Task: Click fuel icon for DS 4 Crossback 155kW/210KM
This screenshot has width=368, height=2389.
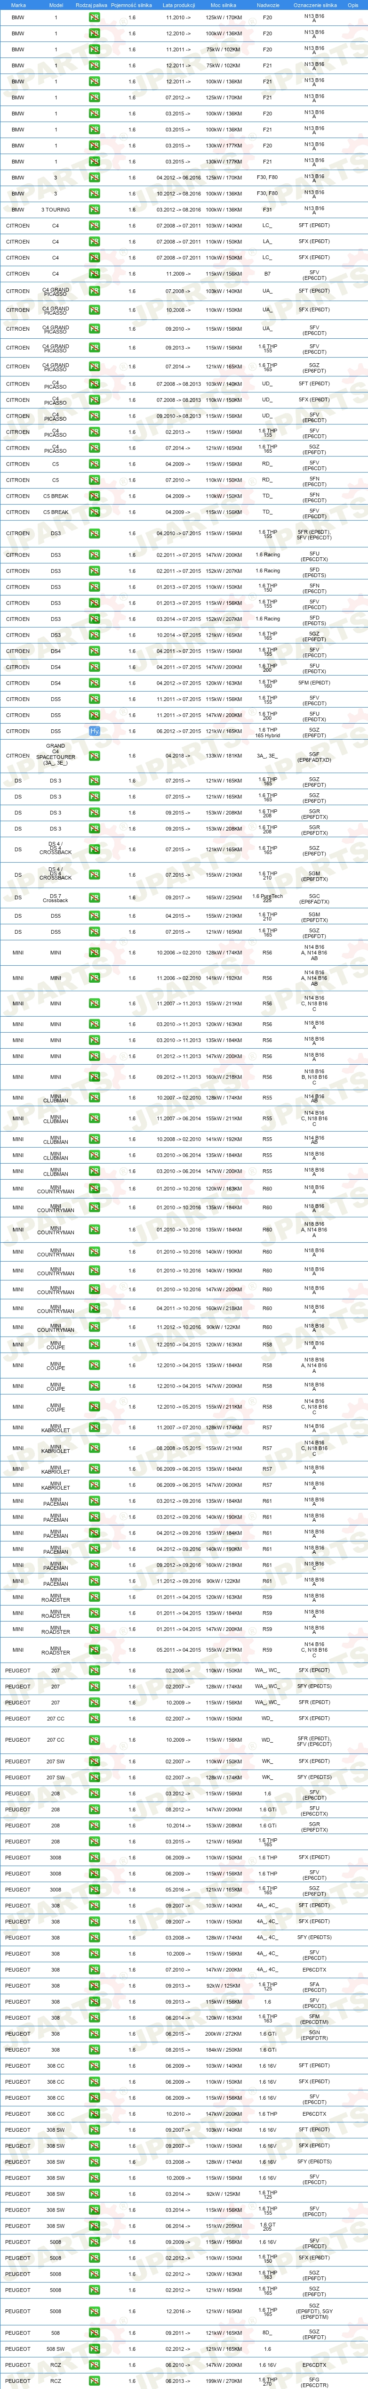Action: click(95, 874)
